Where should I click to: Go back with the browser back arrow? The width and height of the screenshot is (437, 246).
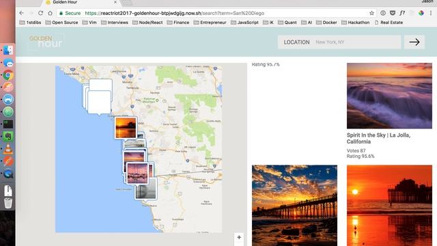[x=21, y=13]
